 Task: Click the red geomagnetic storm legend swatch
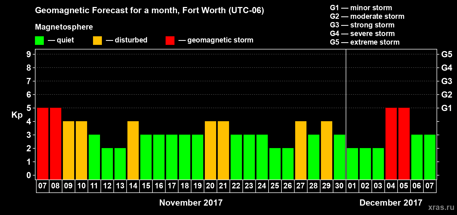tap(170, 41)
